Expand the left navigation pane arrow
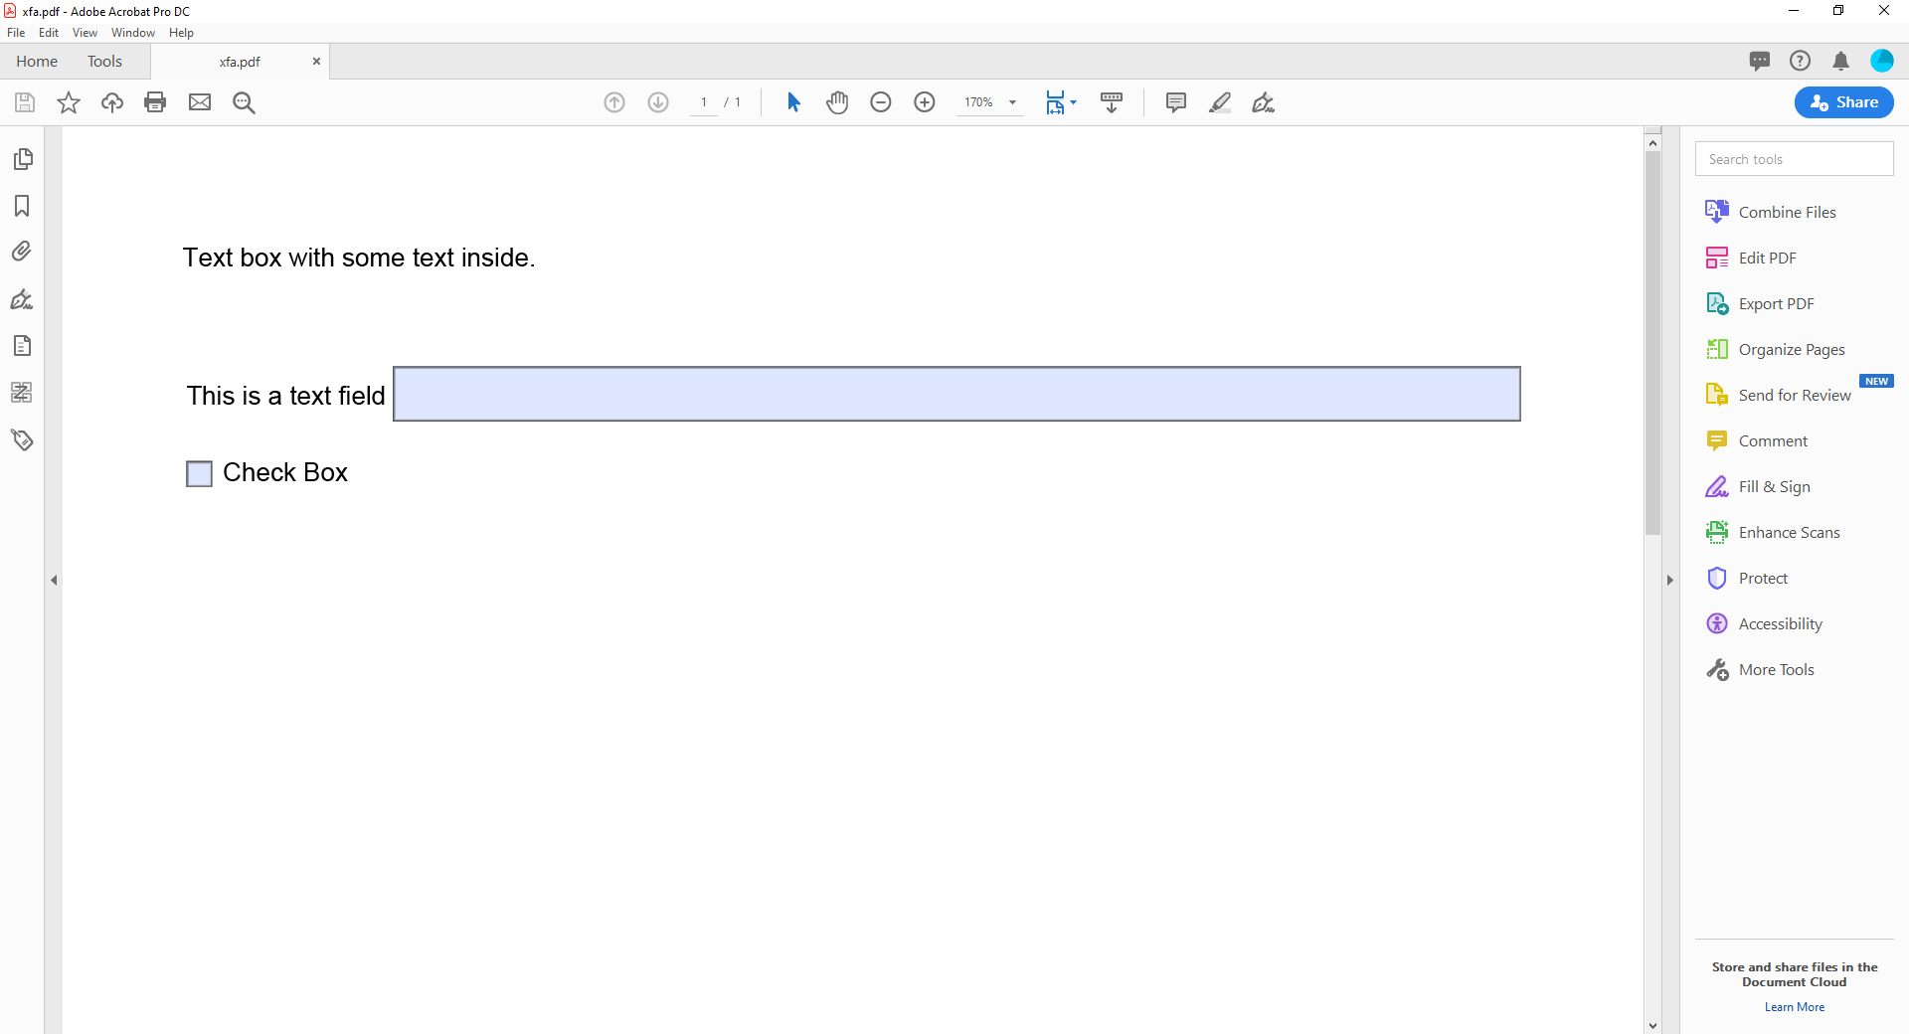The height and width of the screenshot is (1034, 1909). pos(54,580)
